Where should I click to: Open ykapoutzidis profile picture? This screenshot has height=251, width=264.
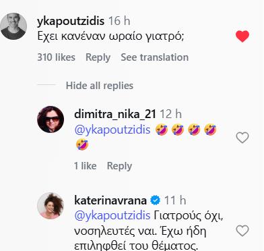click(13, 26)
